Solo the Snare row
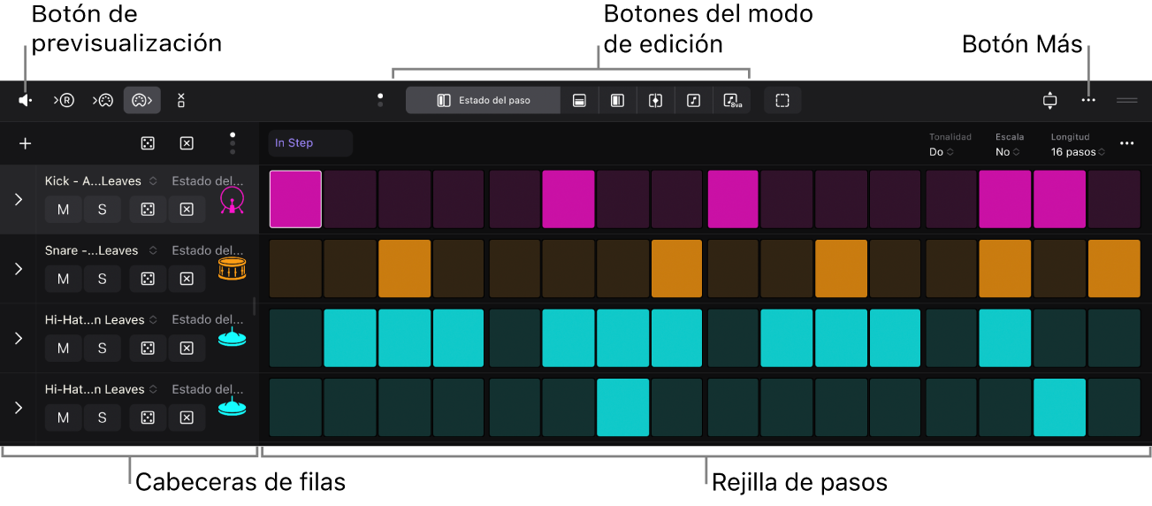The width and height of the screenshot is (1152, 506). coord(103,279)
